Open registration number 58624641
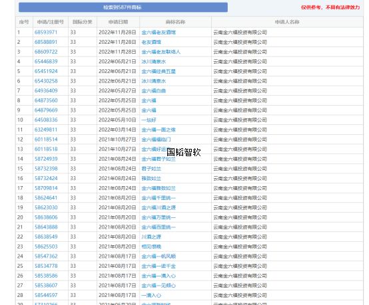 46,198
